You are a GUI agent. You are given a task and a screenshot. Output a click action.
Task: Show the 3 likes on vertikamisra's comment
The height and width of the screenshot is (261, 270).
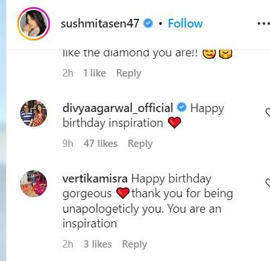[97, 244]
